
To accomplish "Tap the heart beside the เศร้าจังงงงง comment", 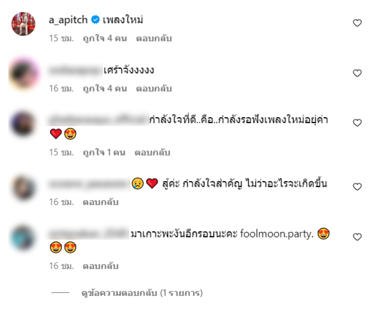I will pos(357,73).
